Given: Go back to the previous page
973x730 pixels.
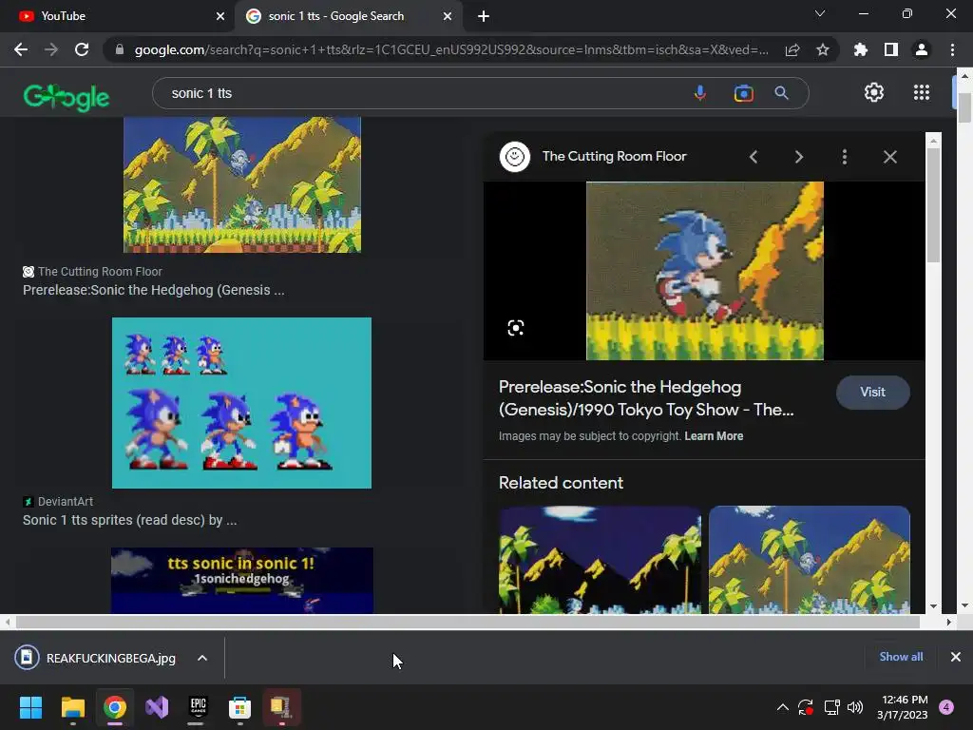Looking at the screenshot, I should click(x=21, y=49).
